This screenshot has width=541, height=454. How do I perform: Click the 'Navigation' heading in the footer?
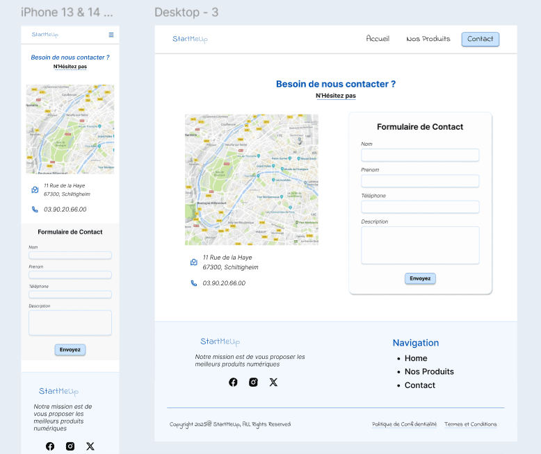tap(416, 343)
